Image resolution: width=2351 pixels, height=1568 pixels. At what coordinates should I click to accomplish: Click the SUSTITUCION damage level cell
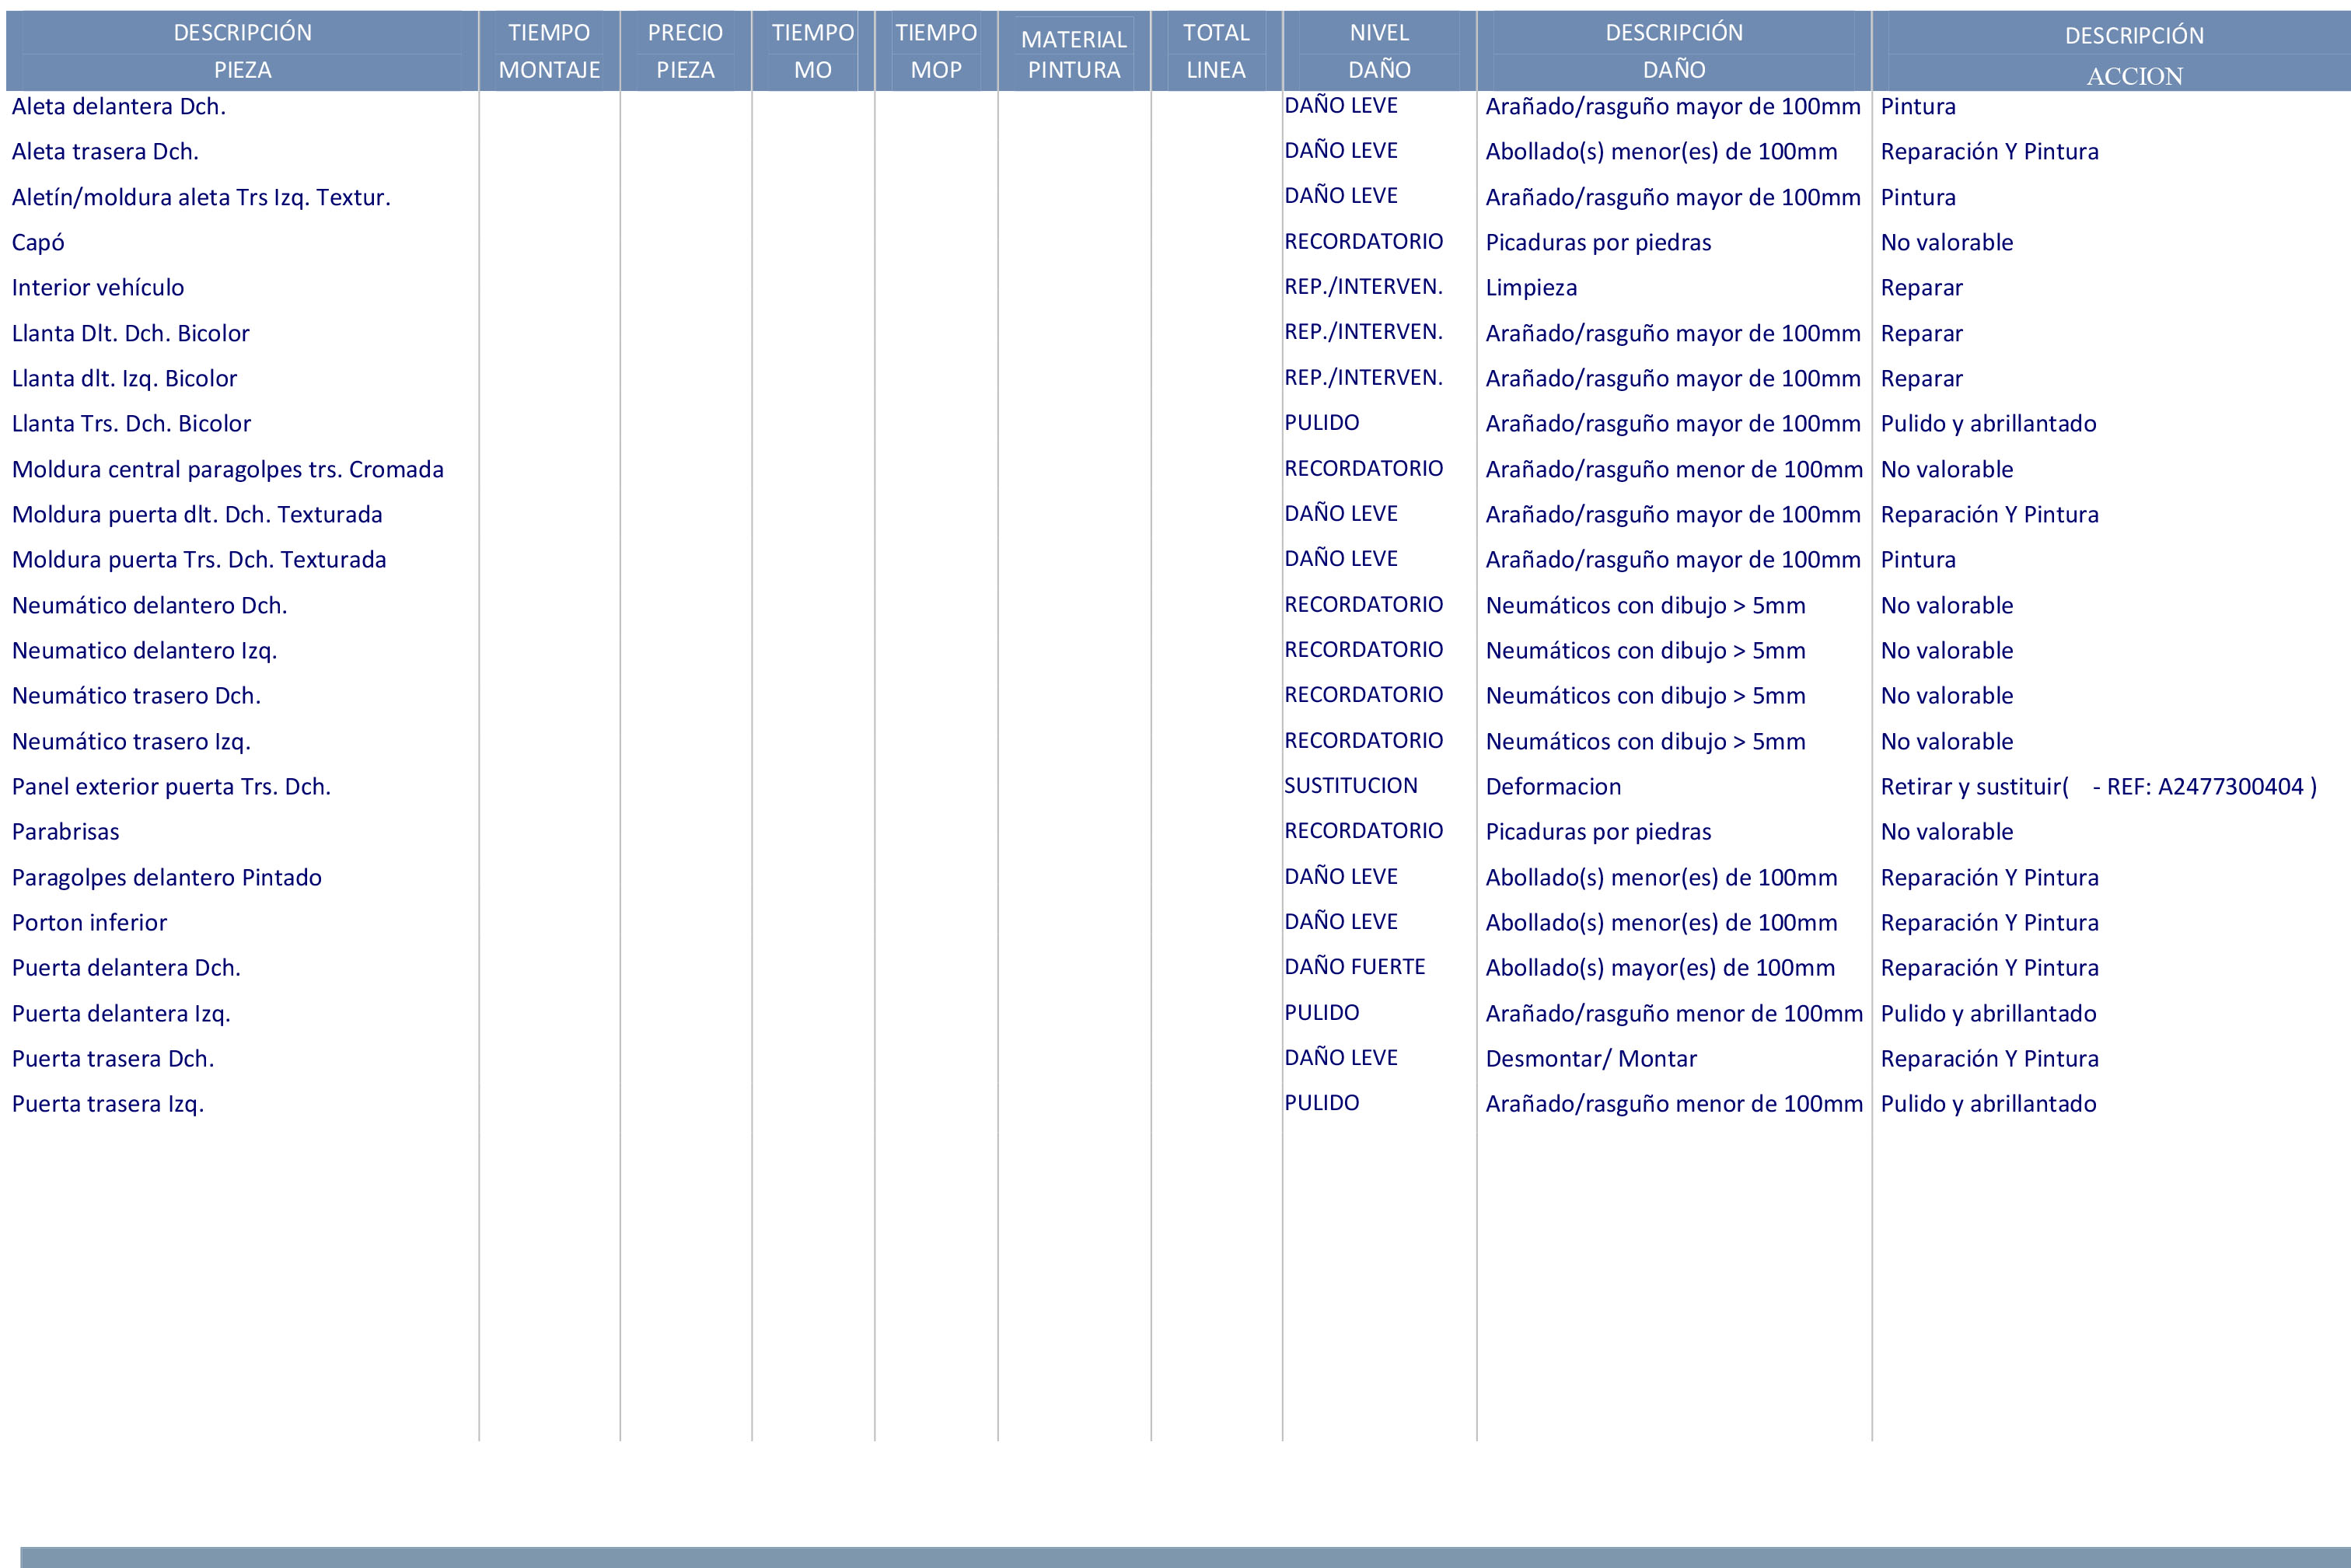pyautogui.click(x=1350, y=786)
